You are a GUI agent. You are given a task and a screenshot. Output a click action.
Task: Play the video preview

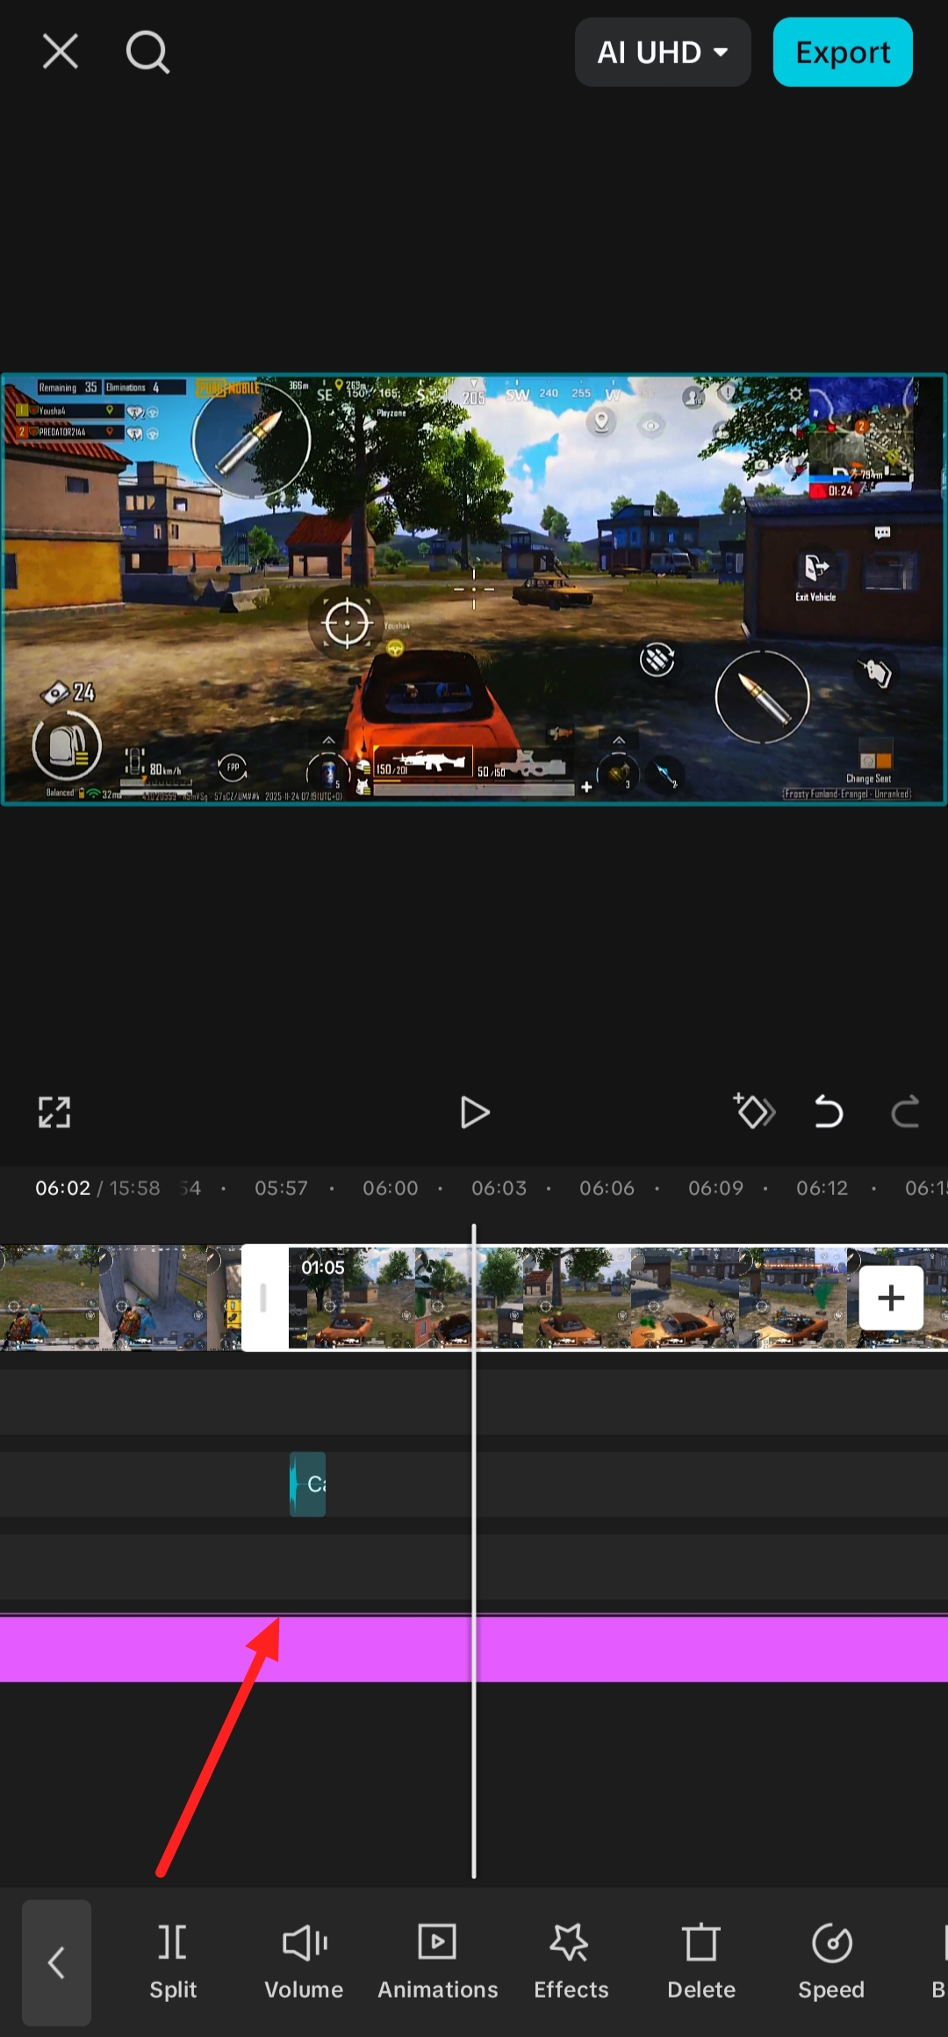coord(474,1112)
